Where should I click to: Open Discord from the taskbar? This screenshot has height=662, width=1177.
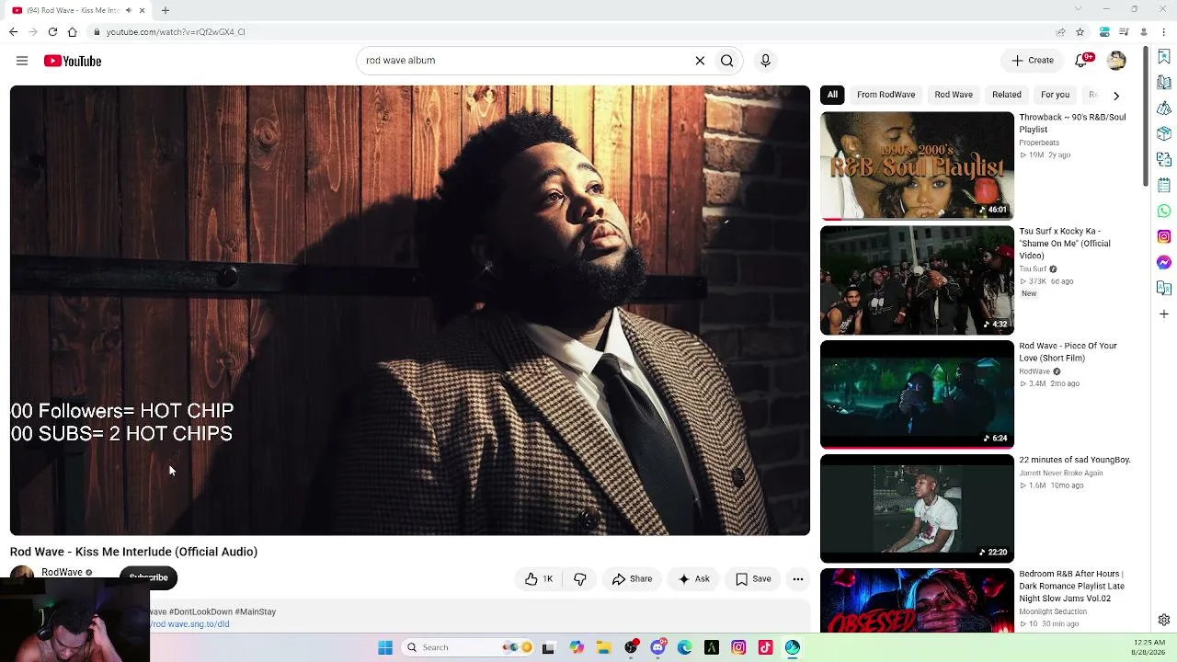click(657, 647)
